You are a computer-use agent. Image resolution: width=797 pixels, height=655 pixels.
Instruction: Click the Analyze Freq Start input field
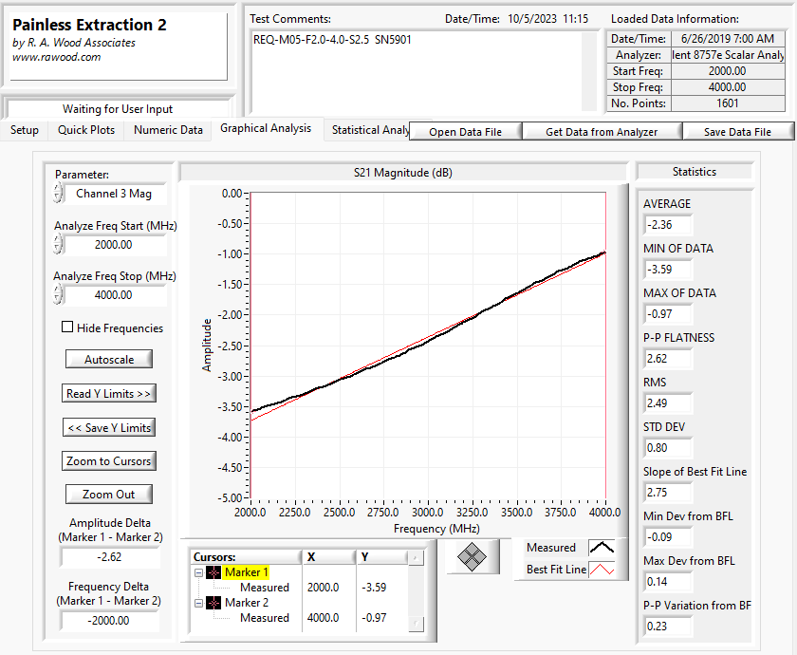pos(116,245)
